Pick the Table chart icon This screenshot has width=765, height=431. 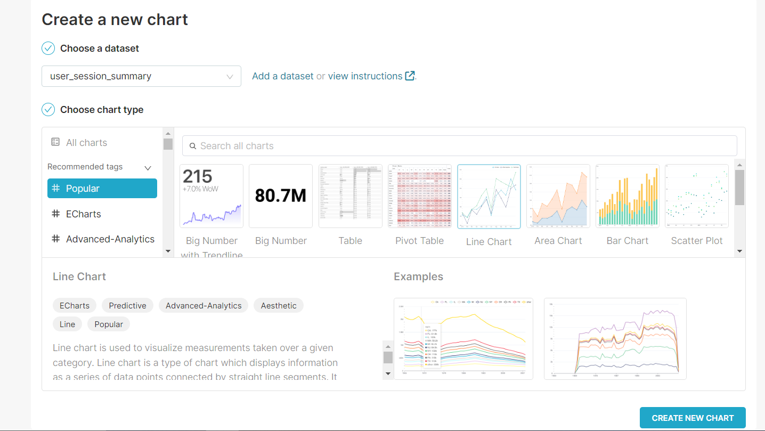coord(351,196)
